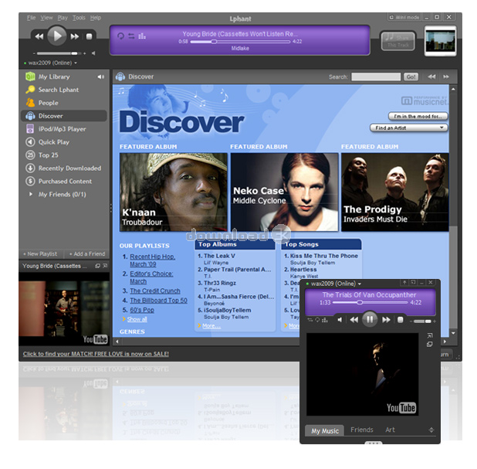The image size is (477, 469).
Task: Open the View menu
Action: [46, 18]
